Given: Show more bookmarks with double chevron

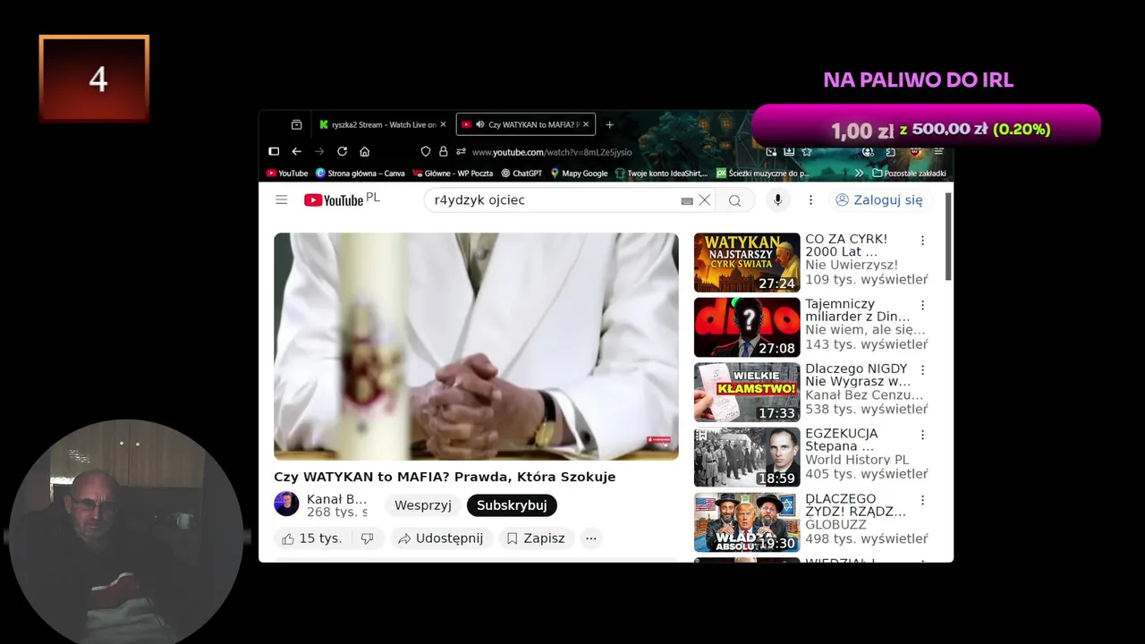Looking at the screenshot, I should (x=859, y=173).
